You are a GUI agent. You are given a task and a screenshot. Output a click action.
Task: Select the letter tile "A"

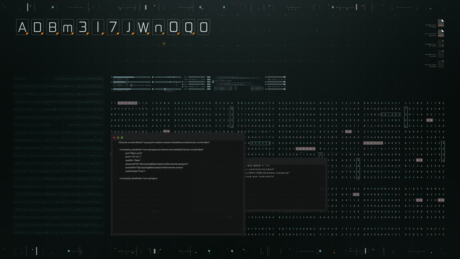(x=22, y=27)
